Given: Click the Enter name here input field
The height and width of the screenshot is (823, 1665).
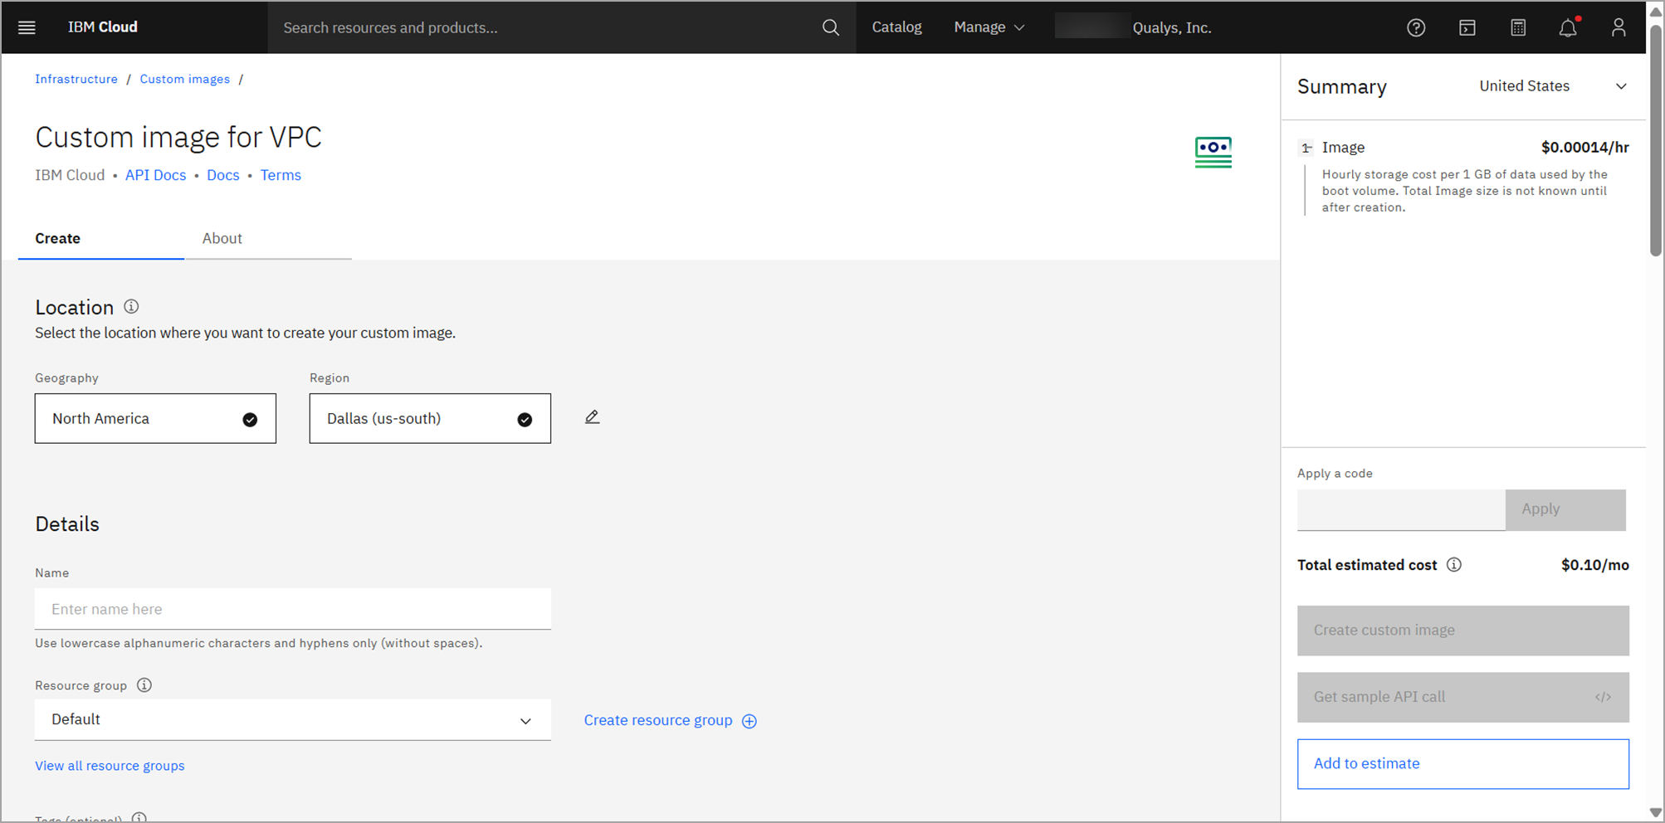Looking at the screenshot, I should 292,608.
